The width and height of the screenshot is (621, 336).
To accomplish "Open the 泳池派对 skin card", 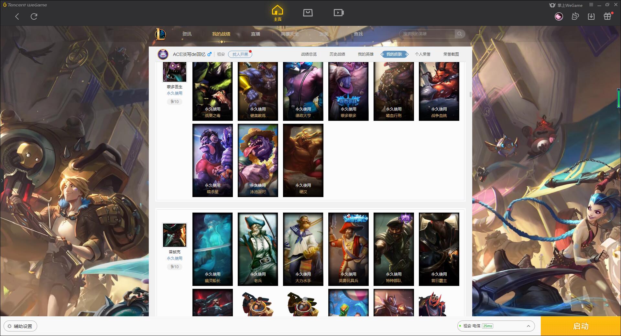I will [258, 160].
